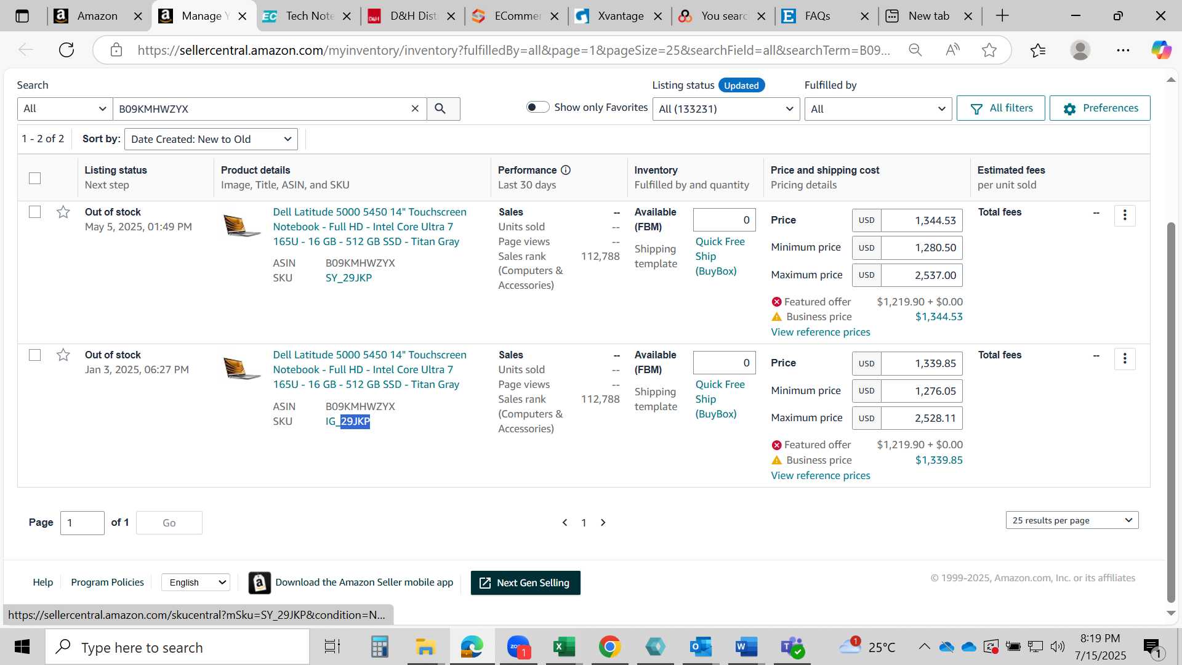The image size is (1182, 665).
Task: Favorite the SY_29JKP listing star
Action: (x=63, y=212)
